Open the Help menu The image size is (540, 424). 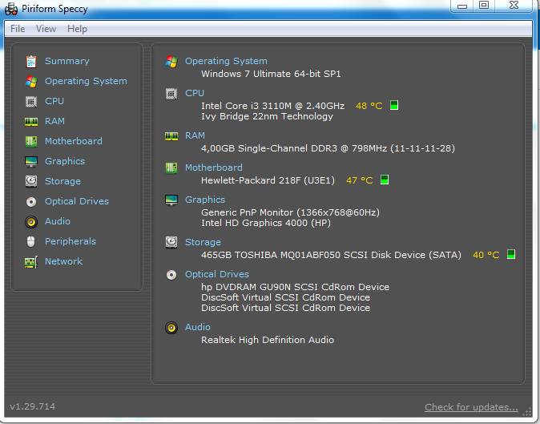(77, 29)
